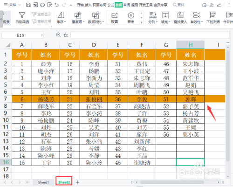Click the Print Preview icon
Viewport: 233px width, 187px height.
click(x=49, y=5)
